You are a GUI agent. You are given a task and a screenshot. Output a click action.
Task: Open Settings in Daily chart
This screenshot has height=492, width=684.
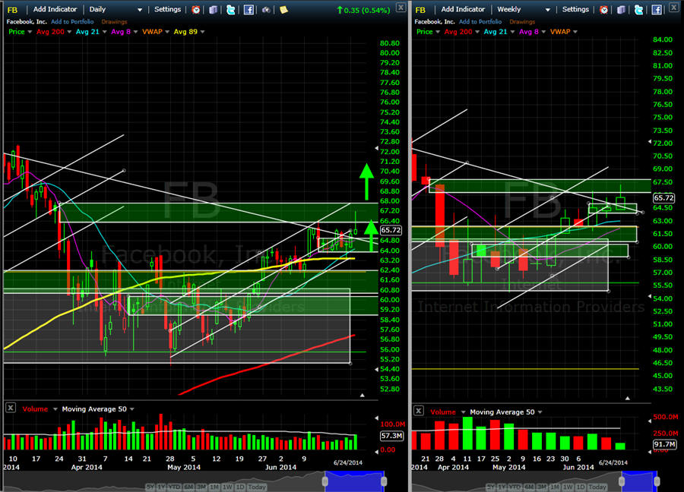coord(167,9)
